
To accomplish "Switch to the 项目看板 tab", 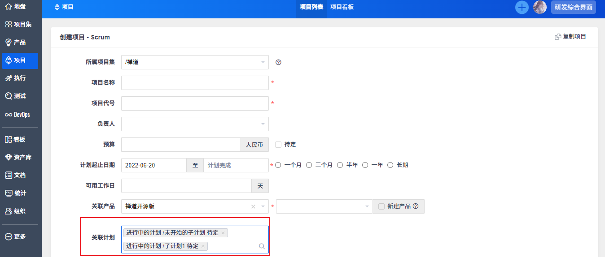I will tap(342, 7).
